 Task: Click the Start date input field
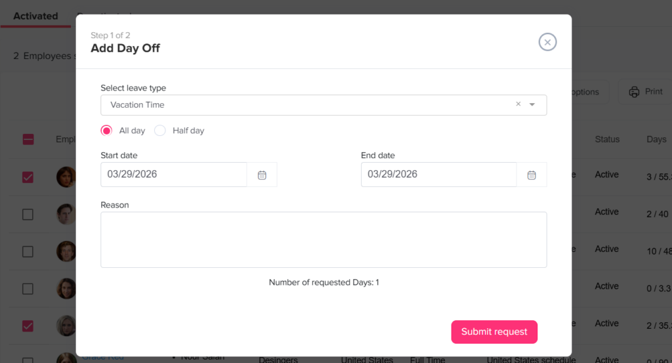tap(173, 175)
